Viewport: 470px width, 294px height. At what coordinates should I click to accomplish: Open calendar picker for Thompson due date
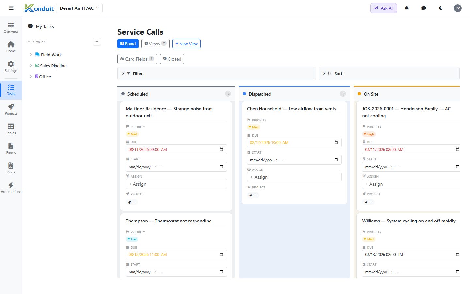pos(221,254)
